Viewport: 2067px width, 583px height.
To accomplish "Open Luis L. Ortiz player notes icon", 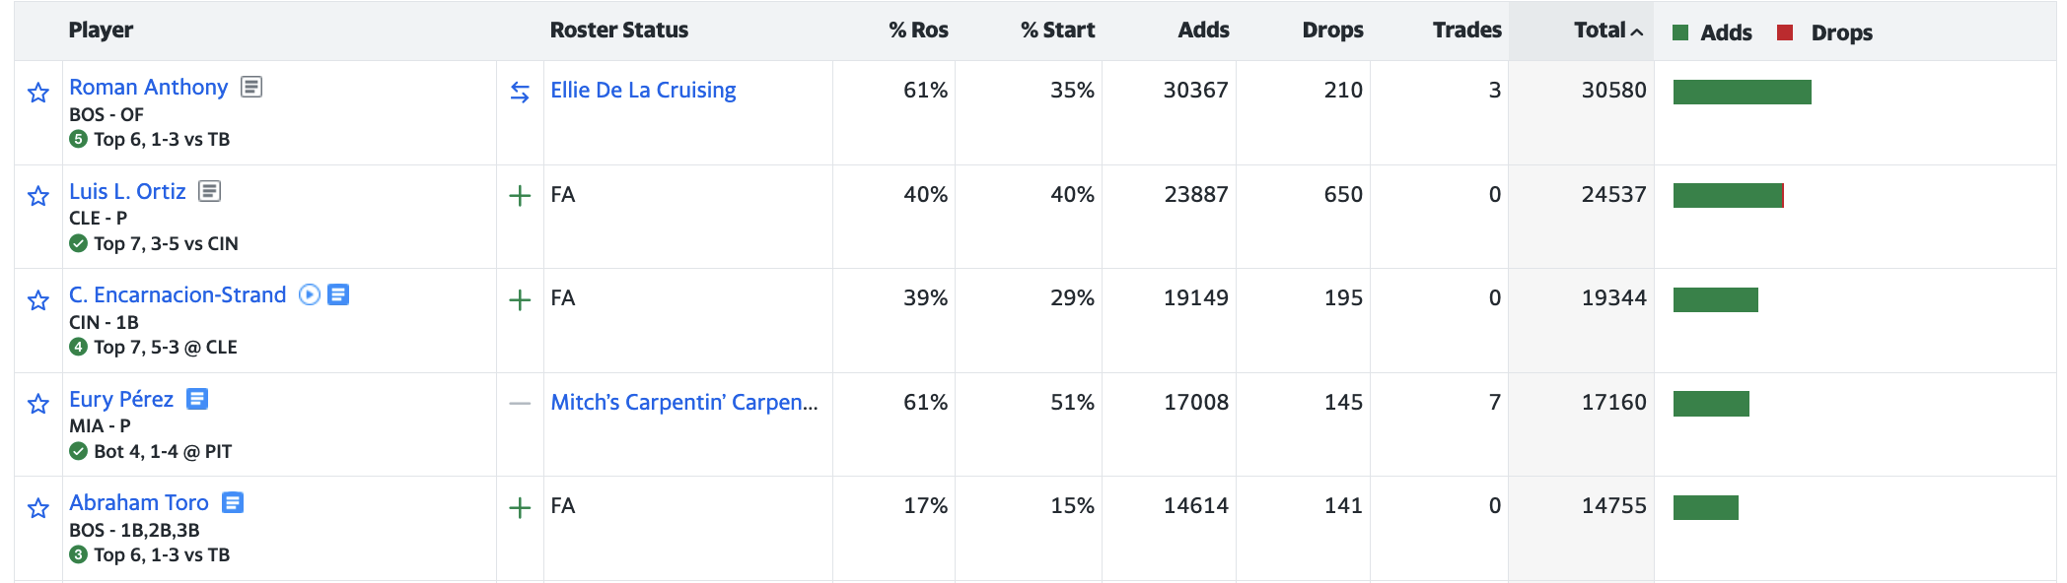I will [209, 191].
